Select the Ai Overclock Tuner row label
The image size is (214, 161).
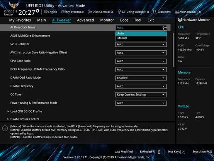pos(23,27)
